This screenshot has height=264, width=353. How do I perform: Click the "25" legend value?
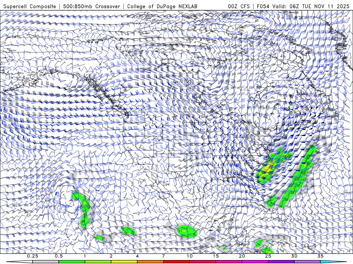(x=268, y=256)
